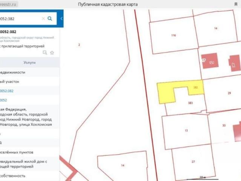The image size is (241, 181).
Task: Click the bold heading 0052:382 in the panel
Action: [x=8, y=32]
